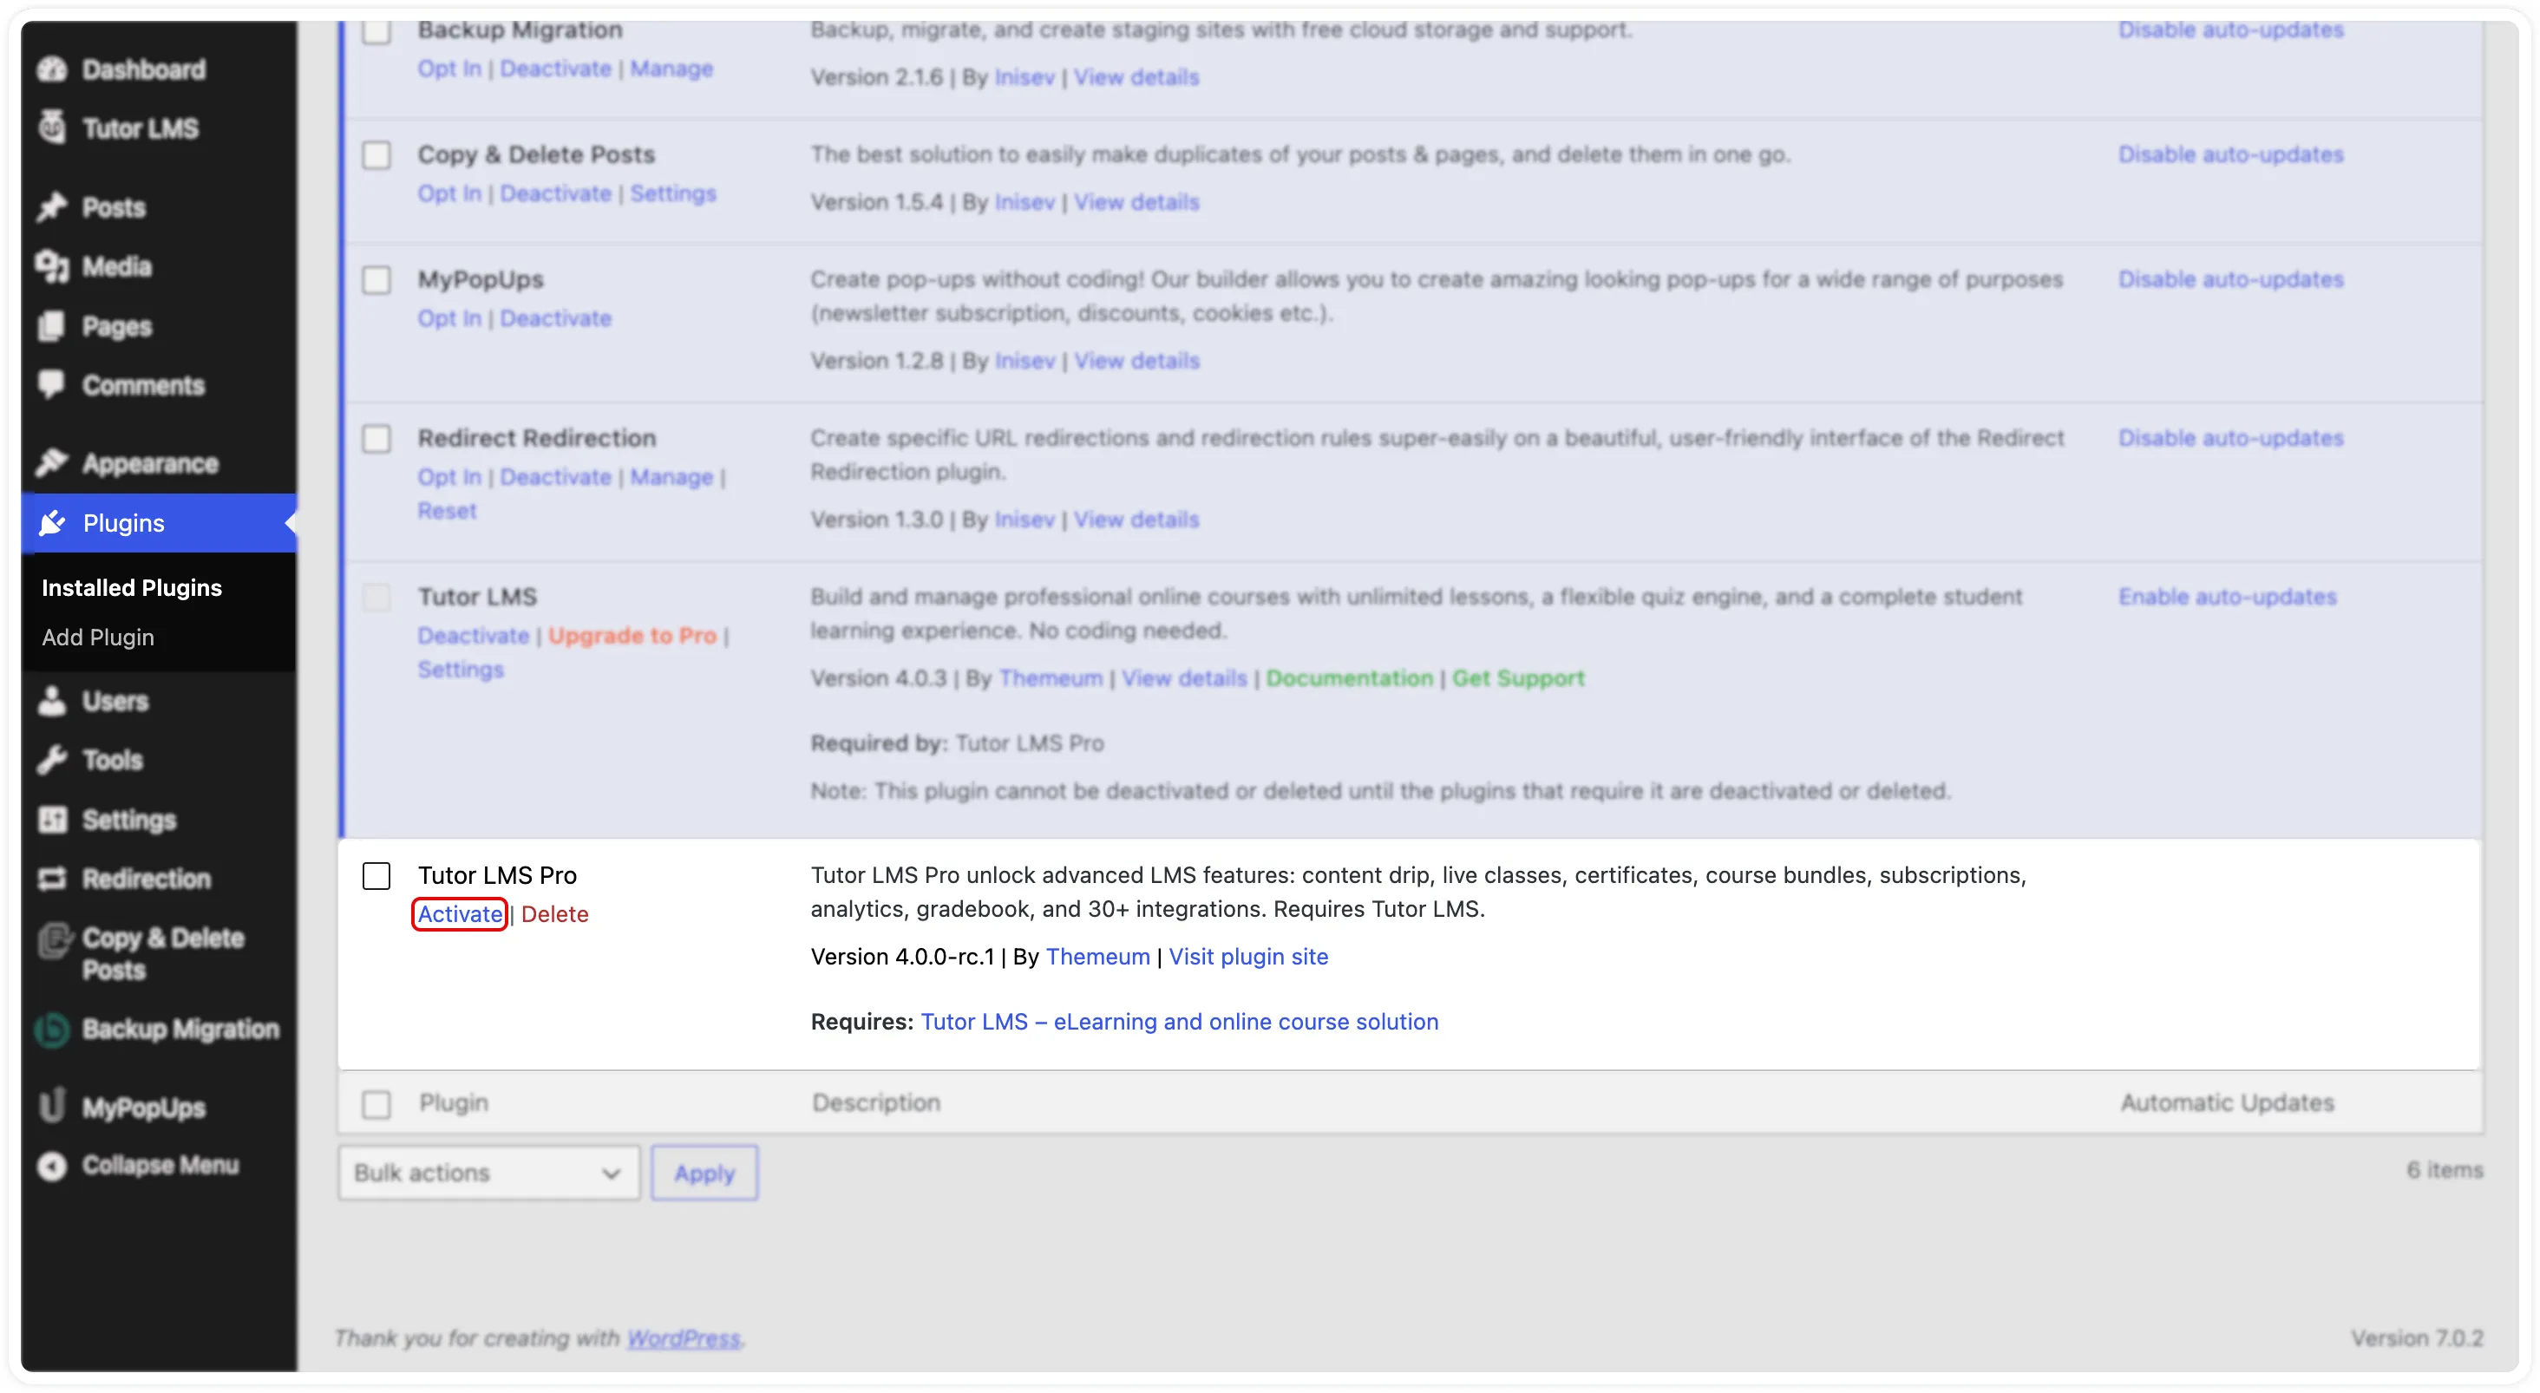Open the Add Plugin submenu item
The height and width of the screenshot is (1393, 2540).
(98, 638)
